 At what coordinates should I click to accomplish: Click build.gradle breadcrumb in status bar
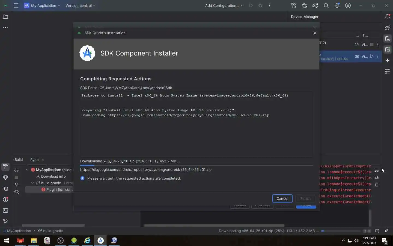coord(50,231)
